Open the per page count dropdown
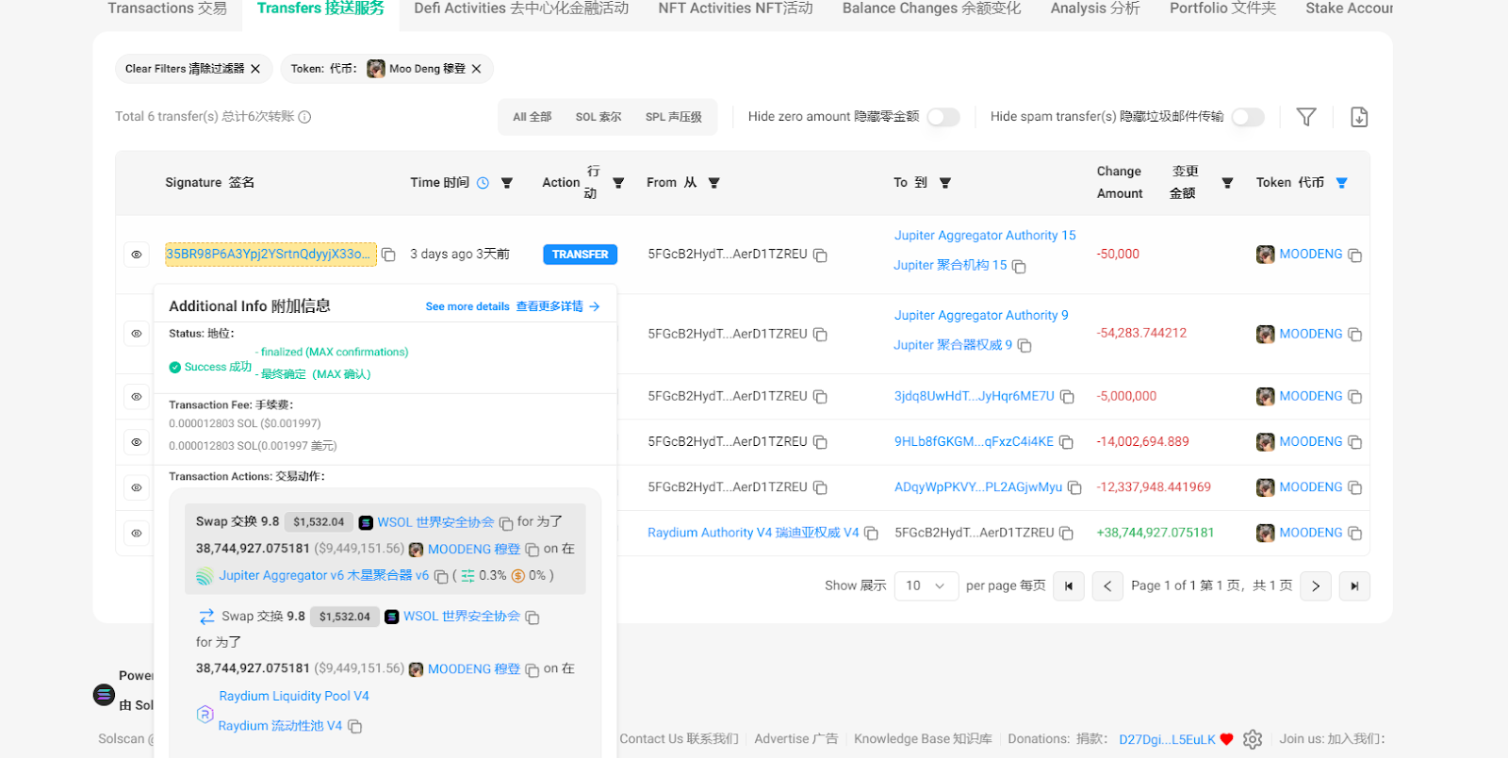Screen dimensions: 1508x758 (x=926, y=586)
